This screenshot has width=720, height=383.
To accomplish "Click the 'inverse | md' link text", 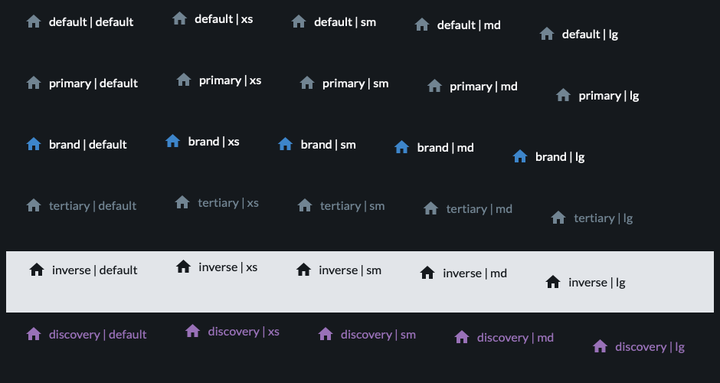I will [475, 273].
